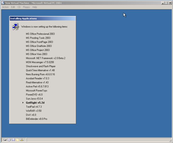This screenshot has height=143, width=173.
Task: Click 'MS Office FrontPage 2003' entry
Action: point(39,42)
